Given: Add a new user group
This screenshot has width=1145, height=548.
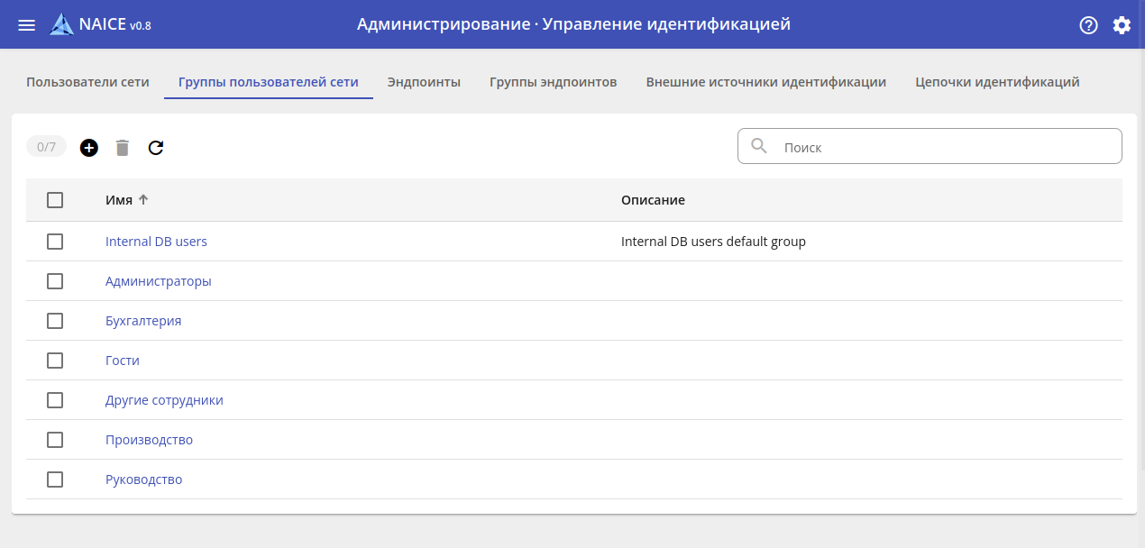Looking at the screenshot, I should 88,148.
